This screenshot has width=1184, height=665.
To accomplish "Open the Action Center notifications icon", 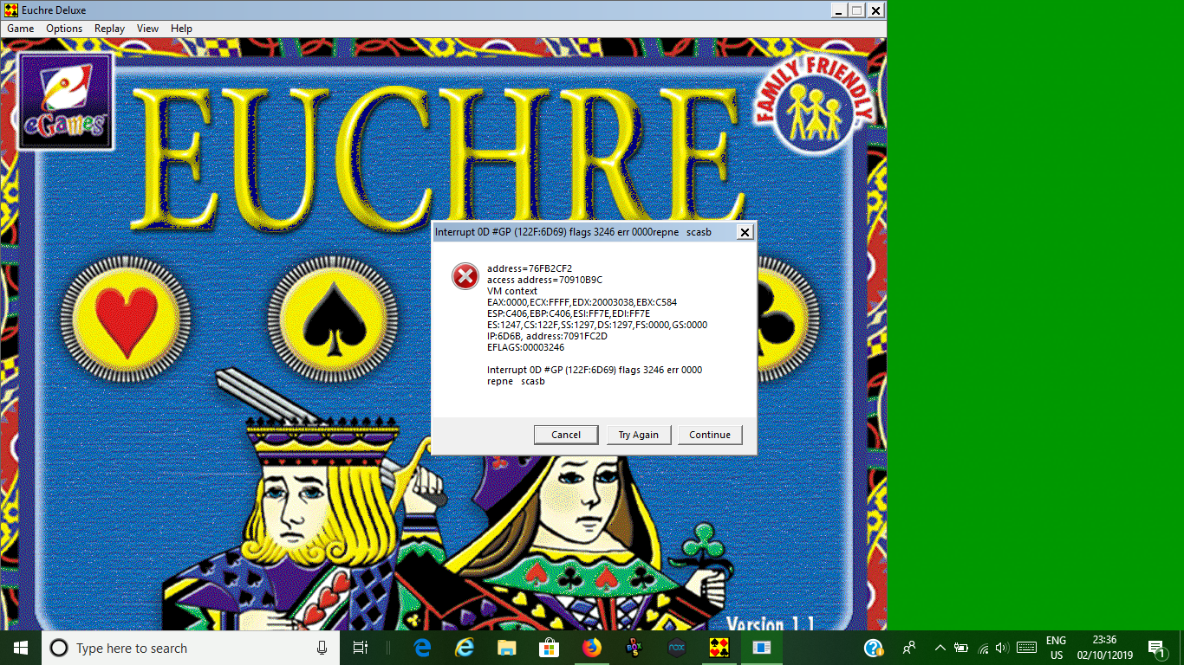I will click(1155, 648).
